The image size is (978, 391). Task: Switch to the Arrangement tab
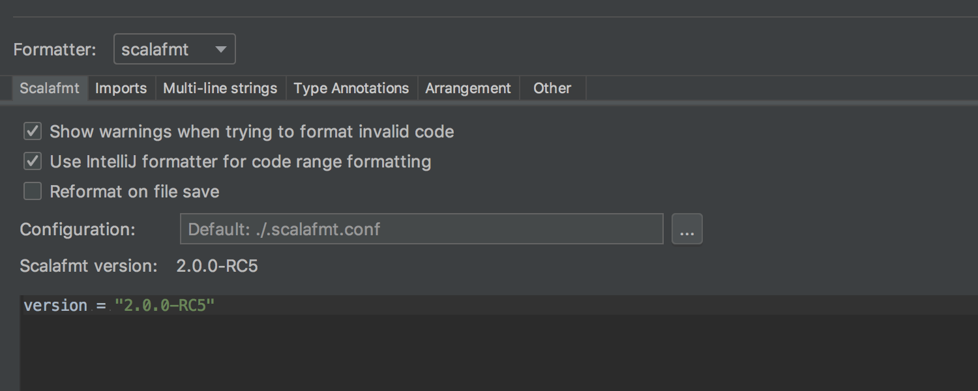pos(467,89)
